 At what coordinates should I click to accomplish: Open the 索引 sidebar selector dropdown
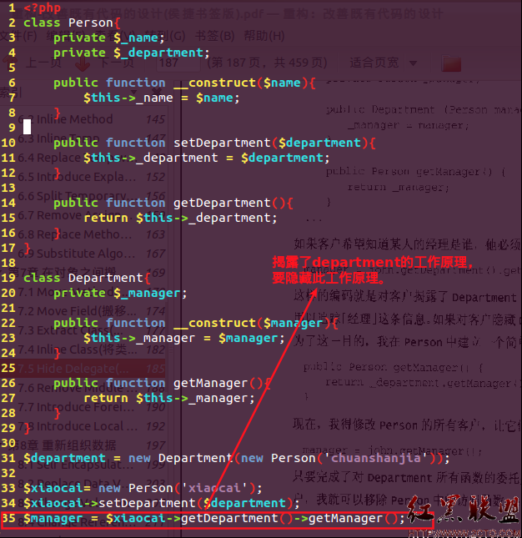point(10,92)
